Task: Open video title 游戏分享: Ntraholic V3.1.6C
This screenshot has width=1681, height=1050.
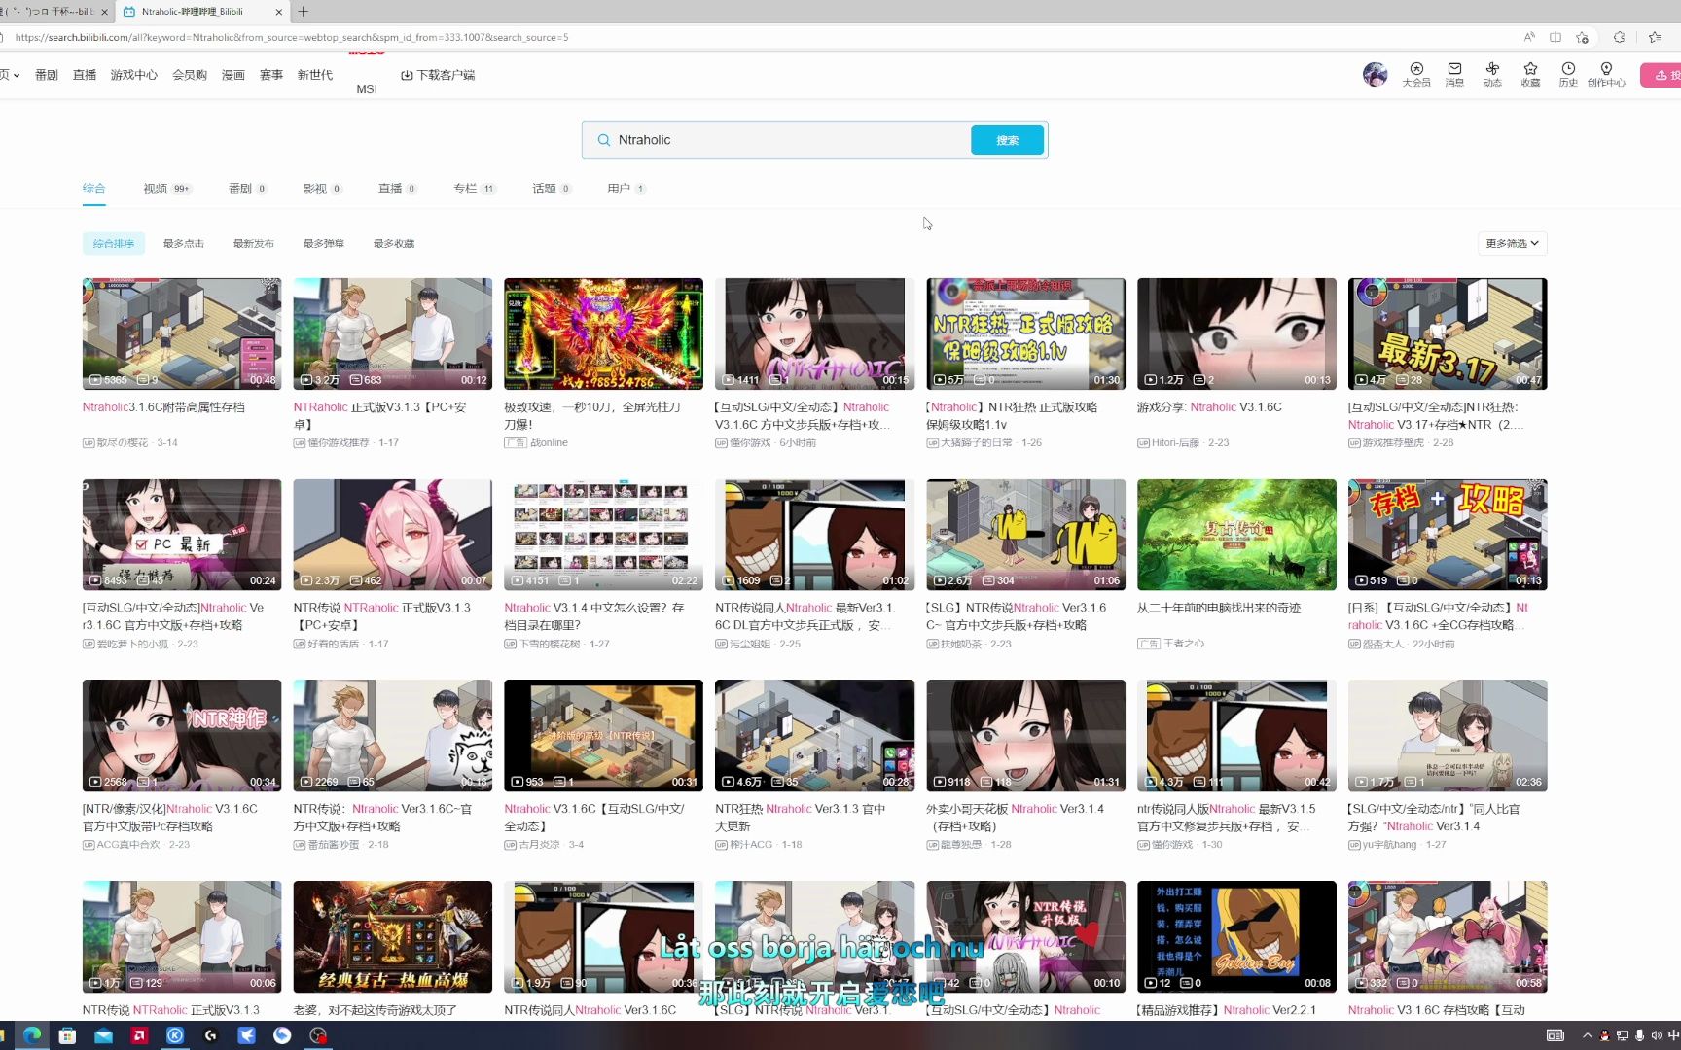Action: tap(1209, 407)
